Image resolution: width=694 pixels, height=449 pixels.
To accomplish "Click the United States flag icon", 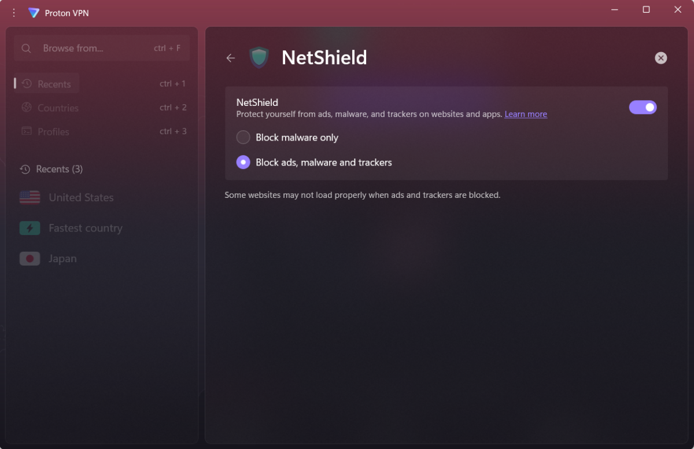I will click(x=30, y=197).
